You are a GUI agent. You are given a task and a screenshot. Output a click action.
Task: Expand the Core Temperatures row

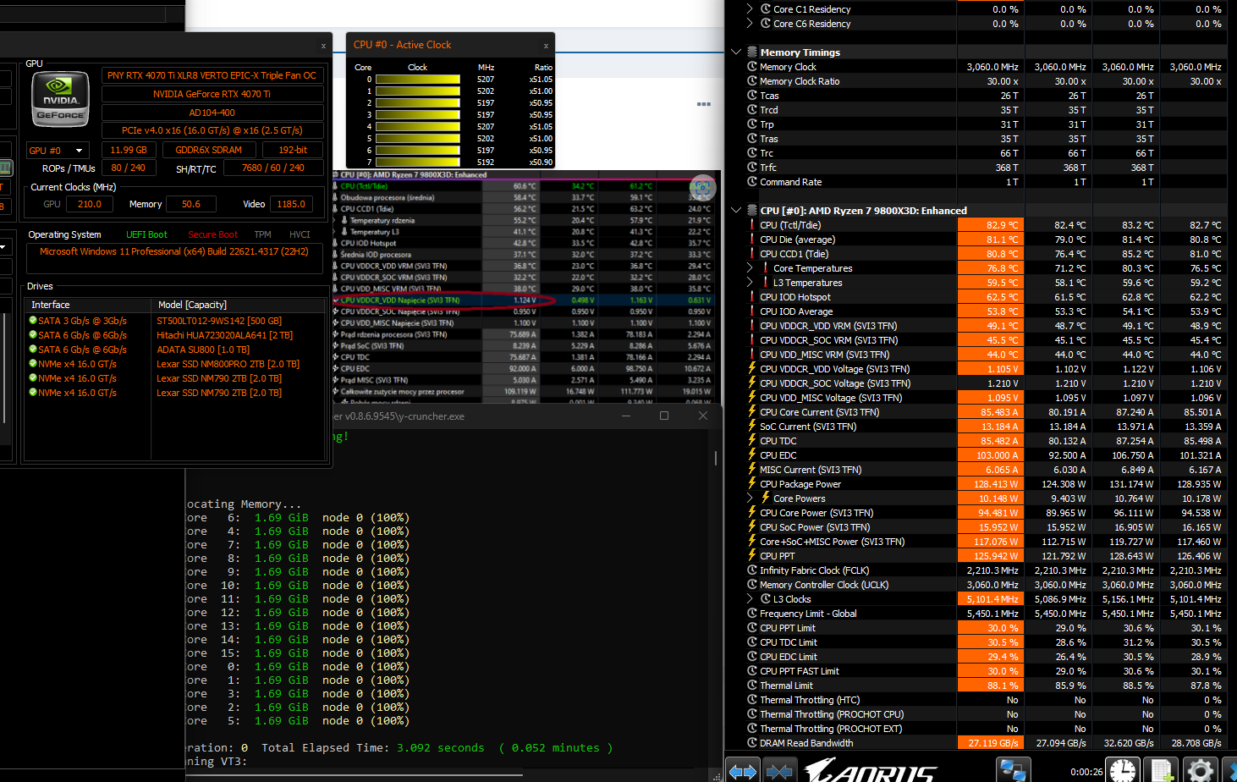point(750,268)
